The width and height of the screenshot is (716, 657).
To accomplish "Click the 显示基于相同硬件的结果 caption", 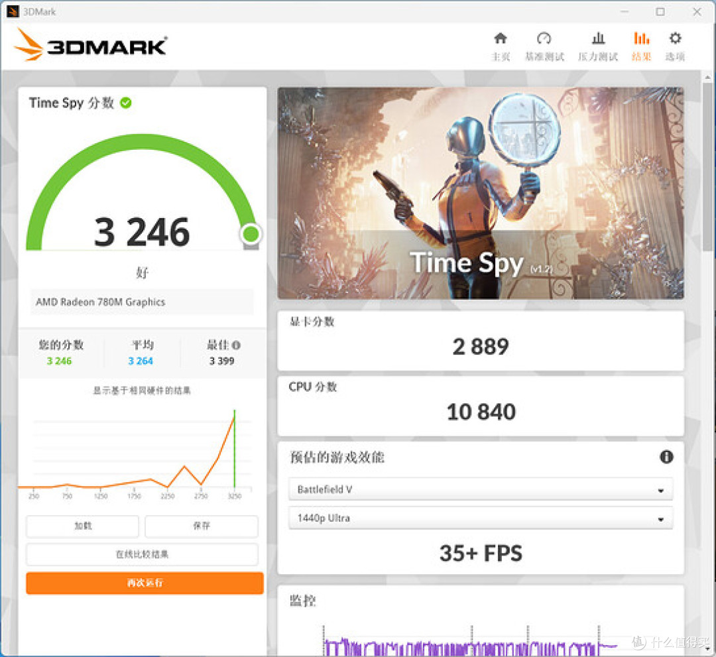I will click(142, 390).
